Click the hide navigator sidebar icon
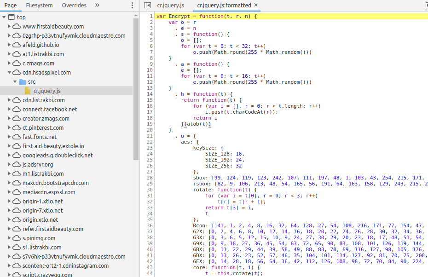The width and height of the screenshot is (428, 277). (x=147, y=6)
